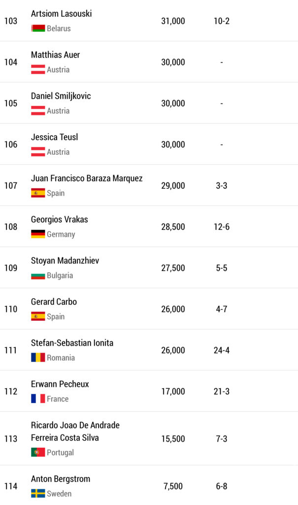Viewport: 298px width, 505px height.
Task: Click the Bulgaria flag icon
Action: click(38, 275)
